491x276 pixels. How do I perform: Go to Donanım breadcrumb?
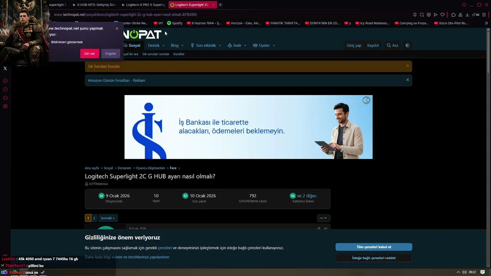pyautogui.click(x=124, y=168)
